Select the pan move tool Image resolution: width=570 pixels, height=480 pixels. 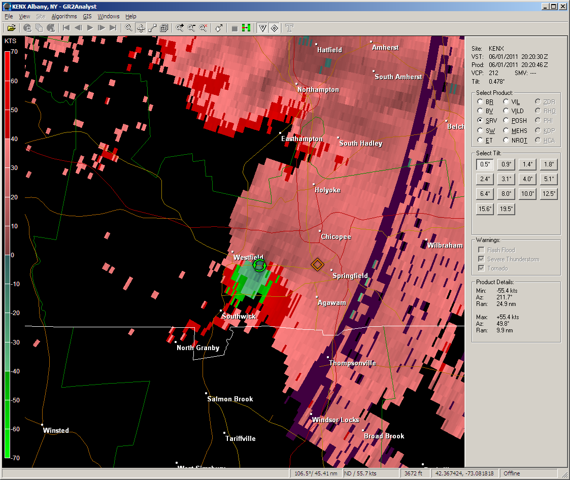tap(141, 28)
